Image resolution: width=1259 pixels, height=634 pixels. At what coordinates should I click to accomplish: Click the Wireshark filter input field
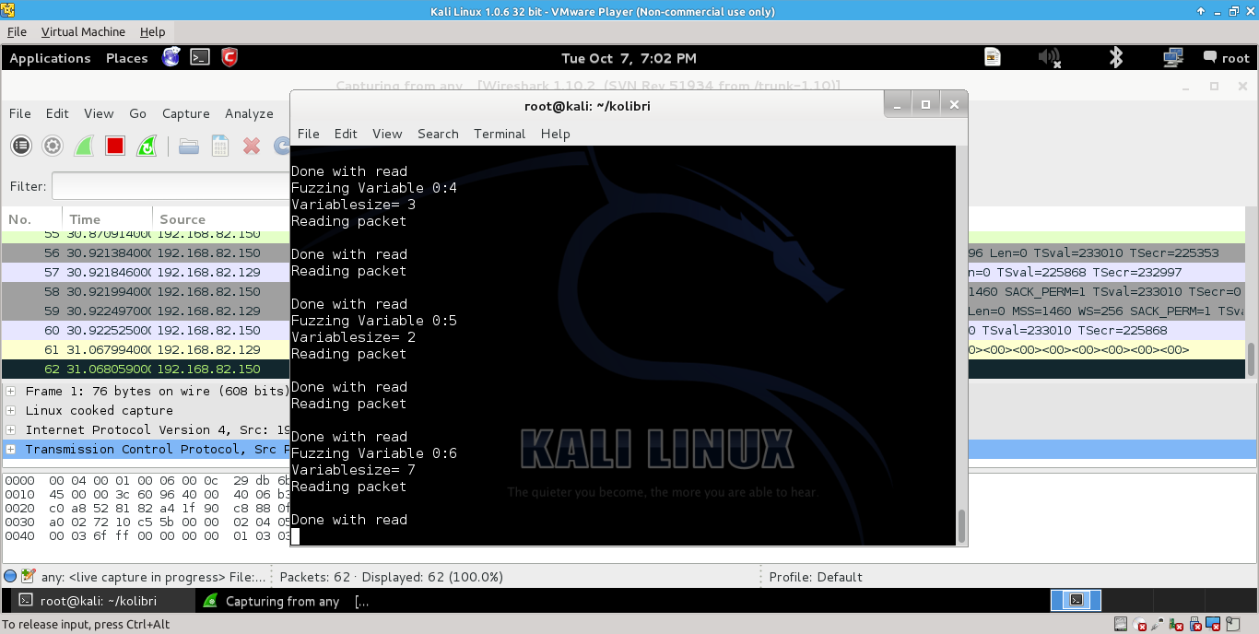[x=171, y=186]
